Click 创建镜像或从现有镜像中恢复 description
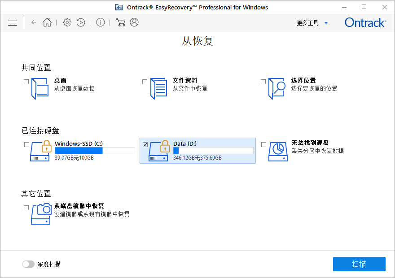 [92, 214]
